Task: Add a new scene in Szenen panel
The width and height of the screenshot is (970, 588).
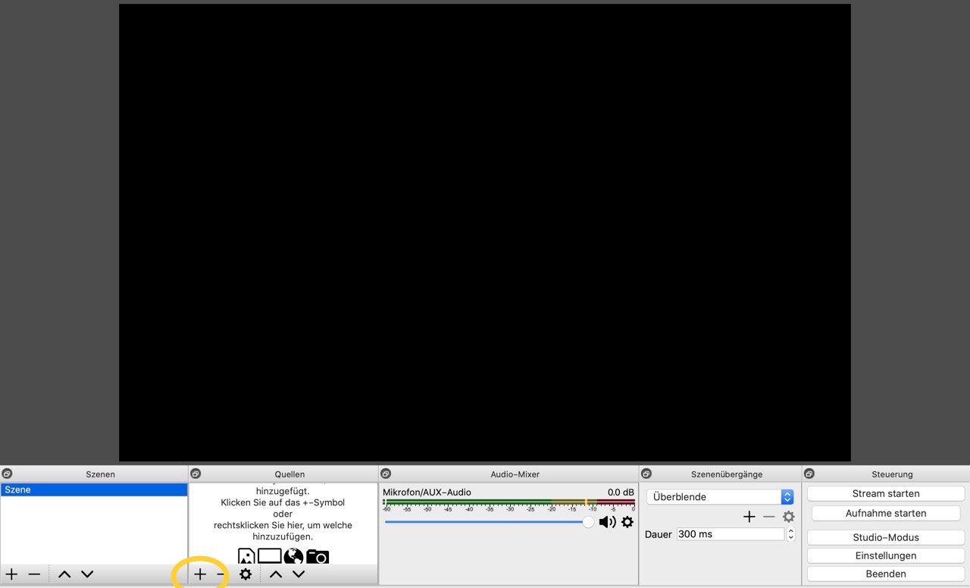Action: (12, 574)
